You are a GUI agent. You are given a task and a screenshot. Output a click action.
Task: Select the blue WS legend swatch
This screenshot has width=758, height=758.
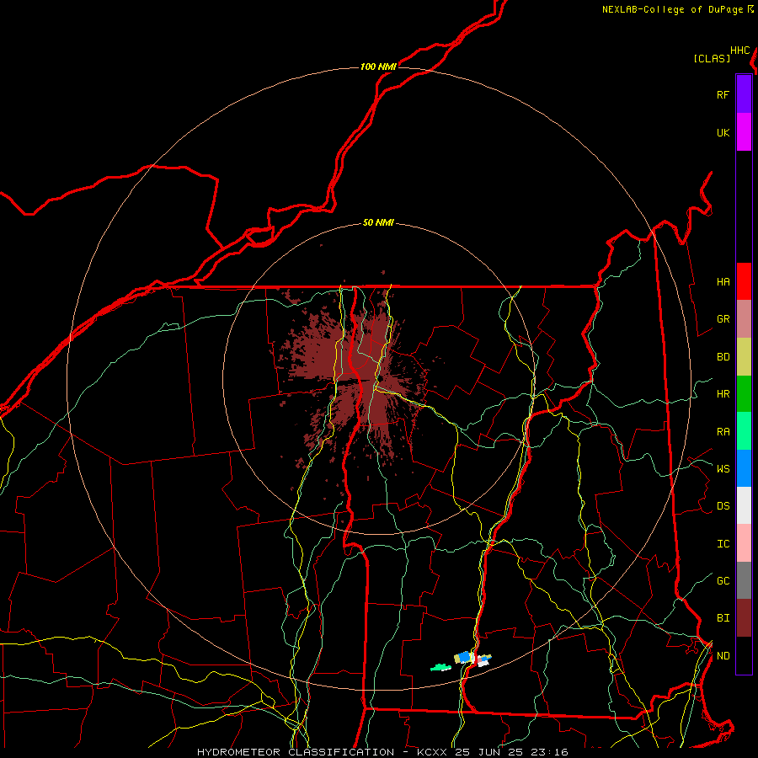point(744,468)
